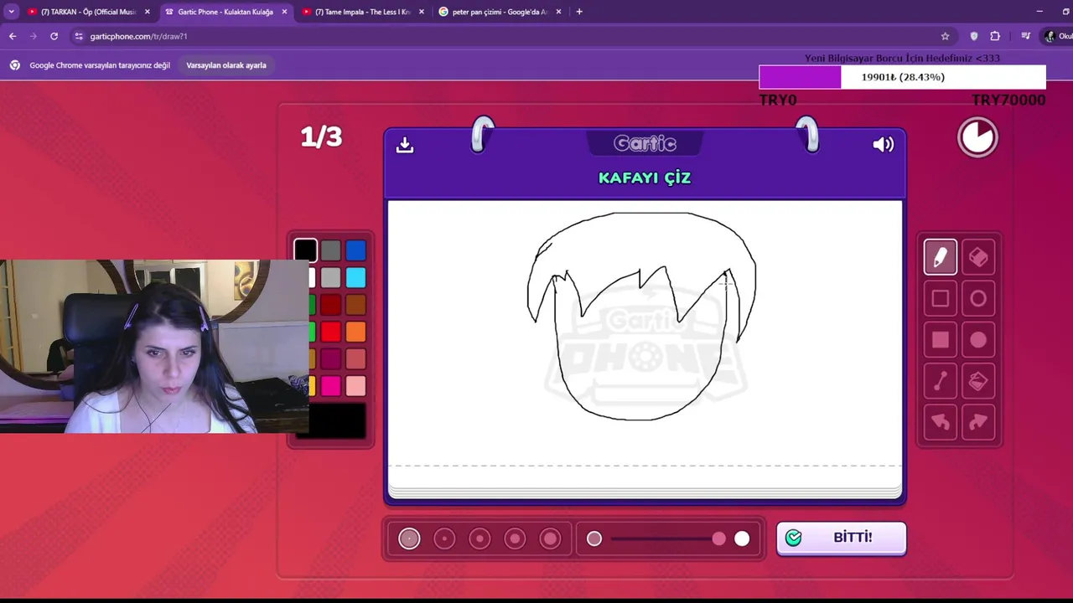
Task: Go back to the previous page
Action: tap(13, 36)
